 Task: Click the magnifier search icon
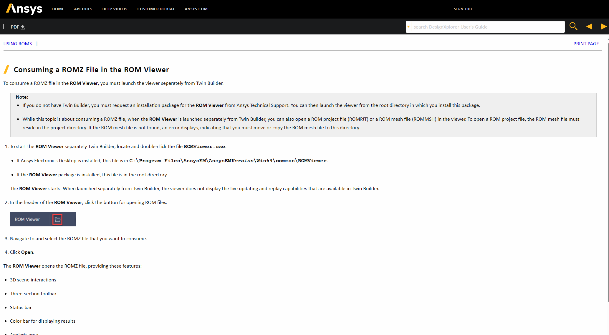573,26
